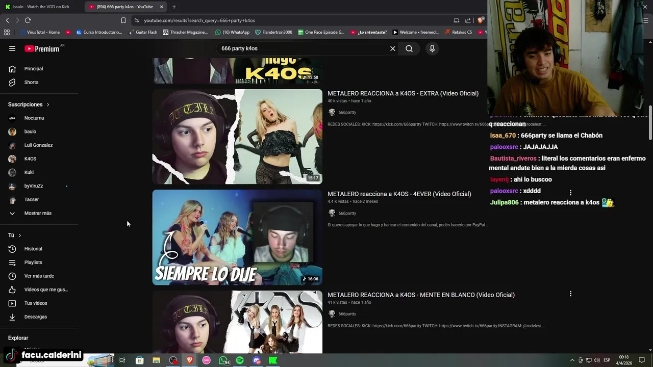This screenshot has height=367, width=653.
Task: Open a new browser tab
Action: (174, 7)
